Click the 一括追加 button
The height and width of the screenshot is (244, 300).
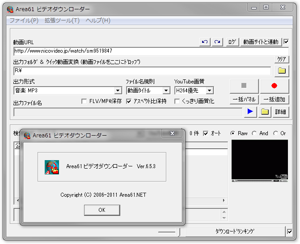click(x=275, y=99)
